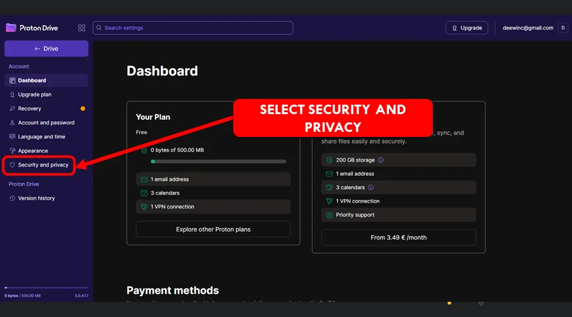Click the version number 5.0.47.7
Image resolution: width=572 pixels, height=317 pixels.
tap(82, 295)
